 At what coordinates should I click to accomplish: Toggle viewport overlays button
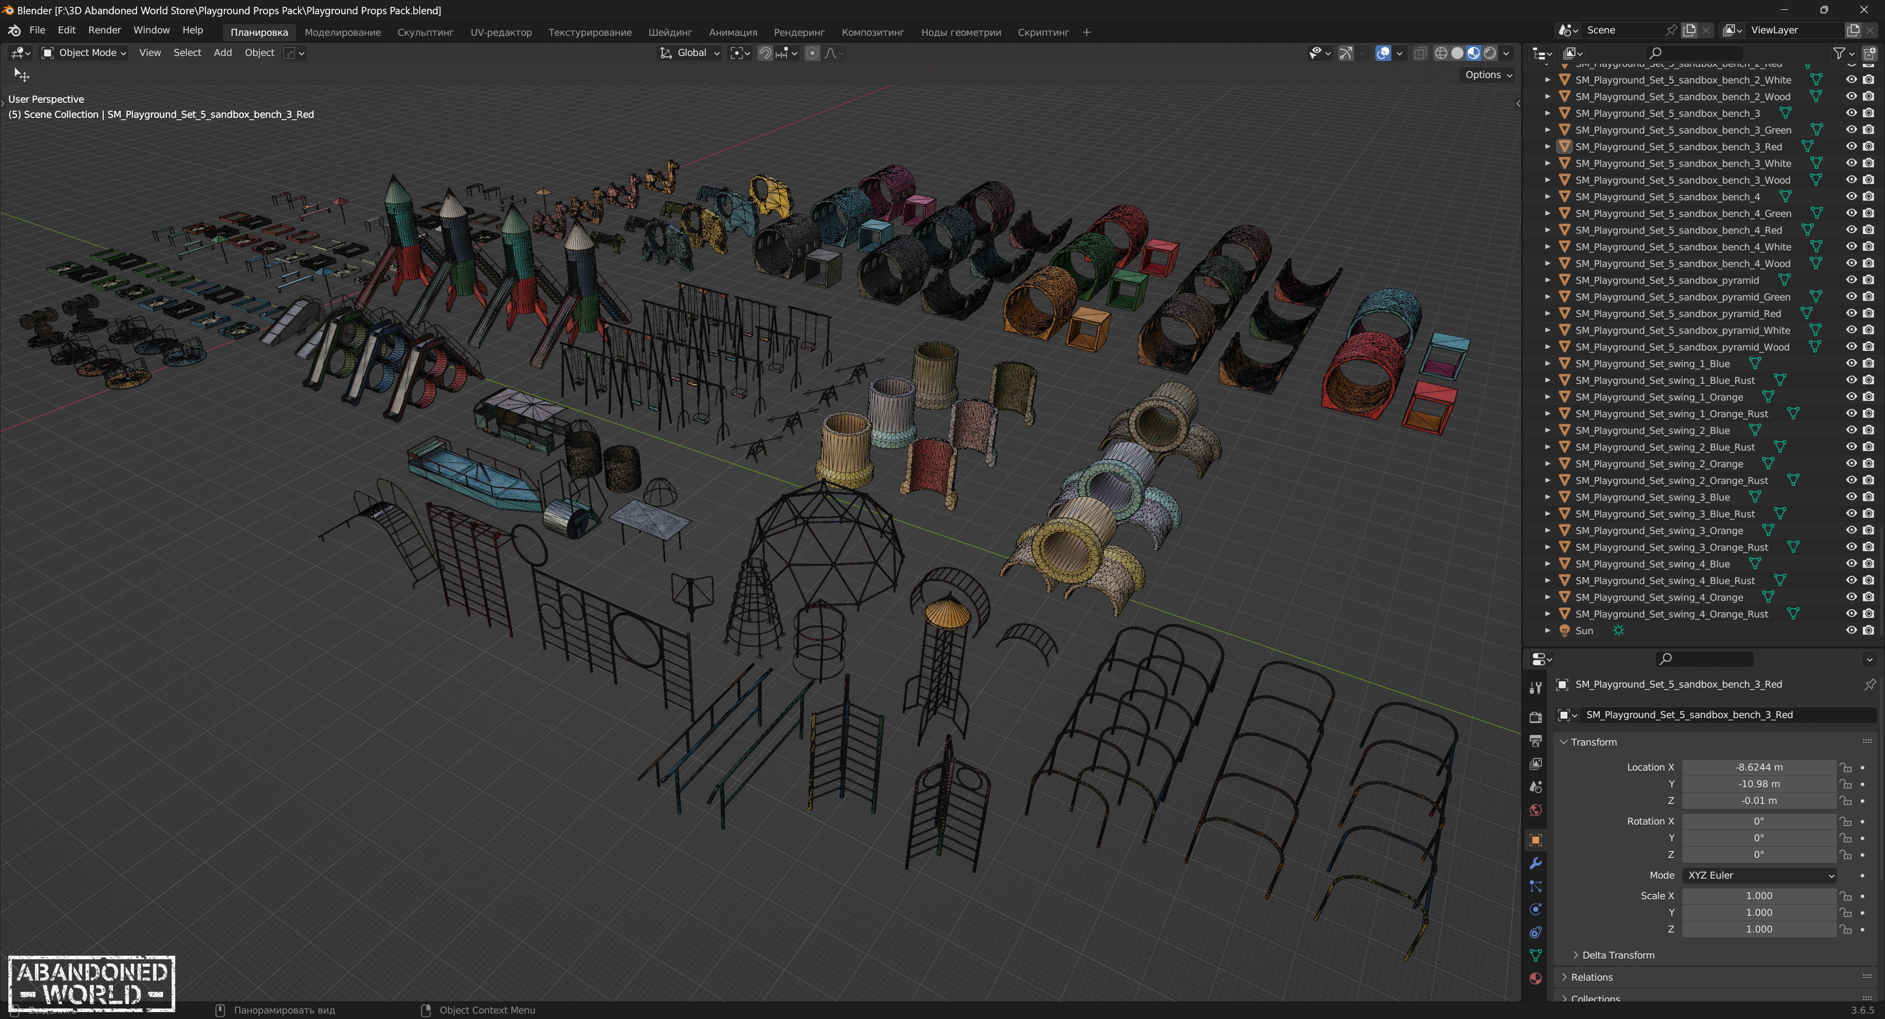pyautogui.click(x=1382, y=53)
